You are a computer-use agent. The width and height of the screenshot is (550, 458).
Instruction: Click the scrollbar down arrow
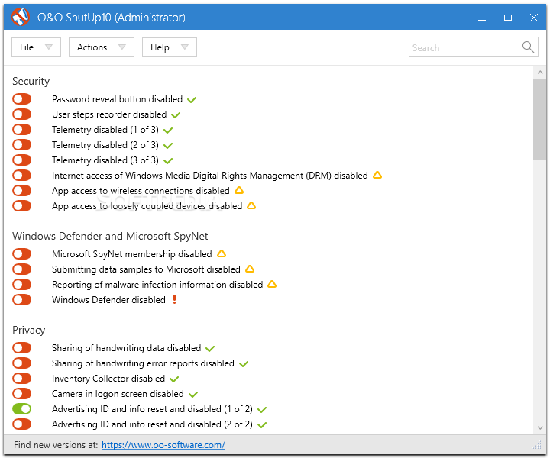click(x=540, y=427)
